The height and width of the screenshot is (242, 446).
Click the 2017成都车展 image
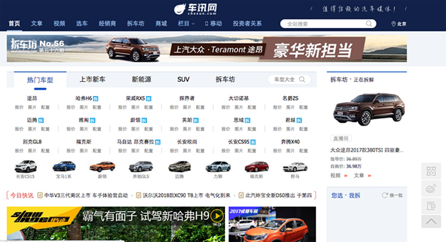pyautogui.click(x=272, y=224)
